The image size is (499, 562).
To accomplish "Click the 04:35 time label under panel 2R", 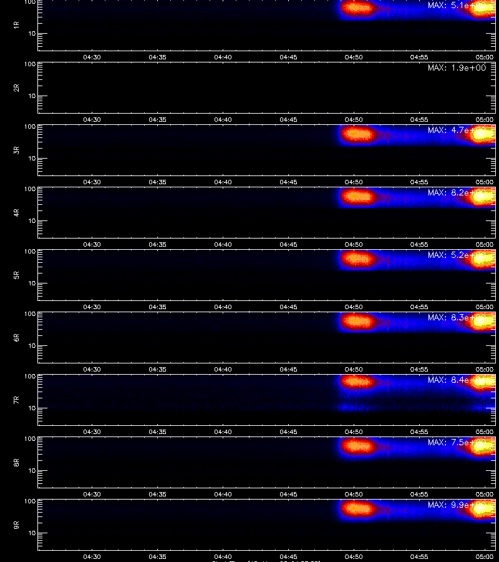I will click(158, 119).
